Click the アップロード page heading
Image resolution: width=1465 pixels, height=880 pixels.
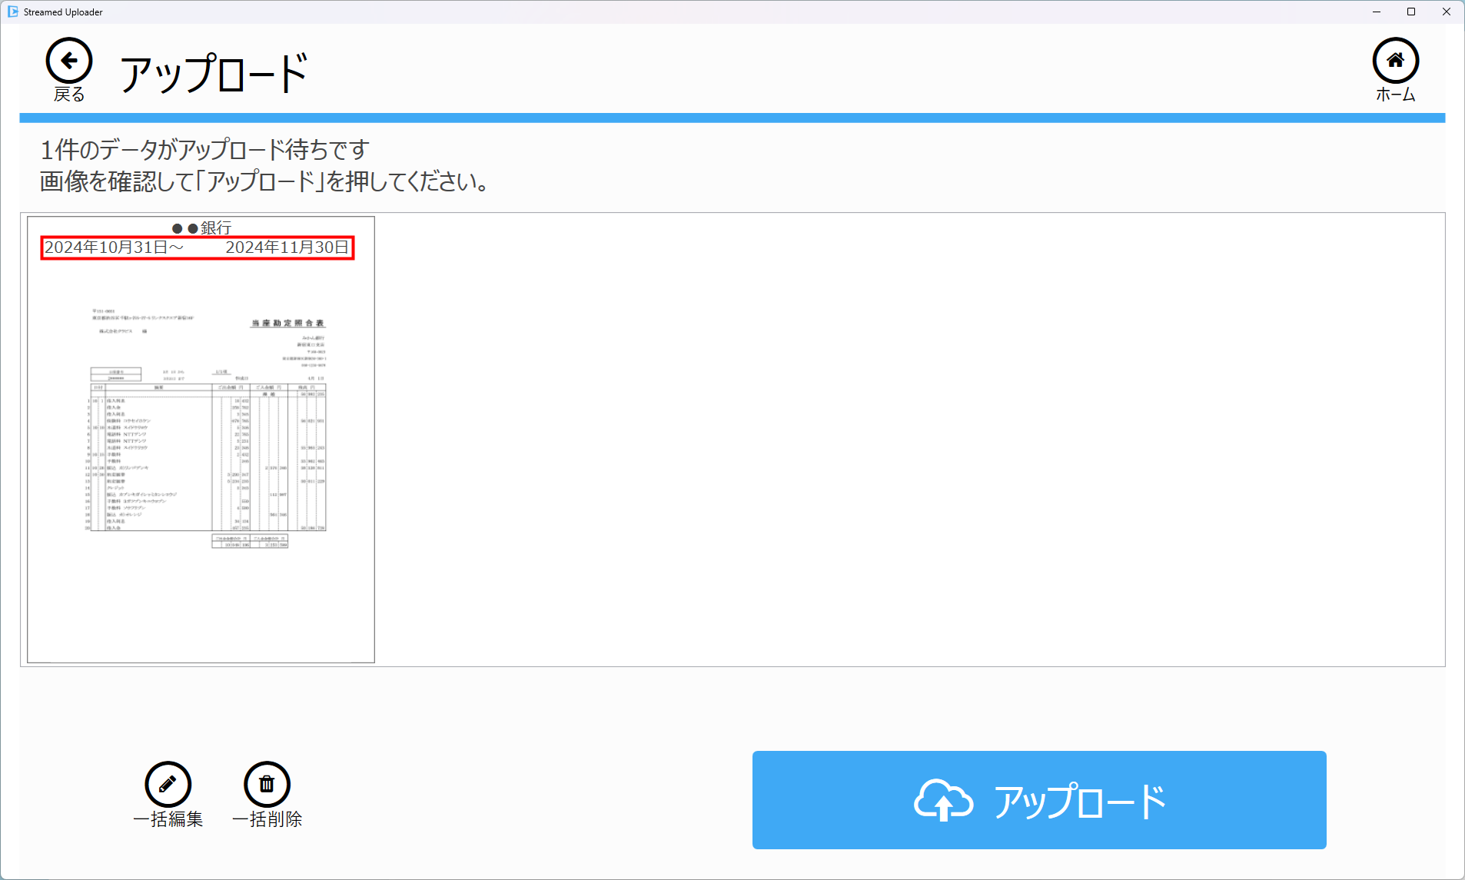pos(214,74)
